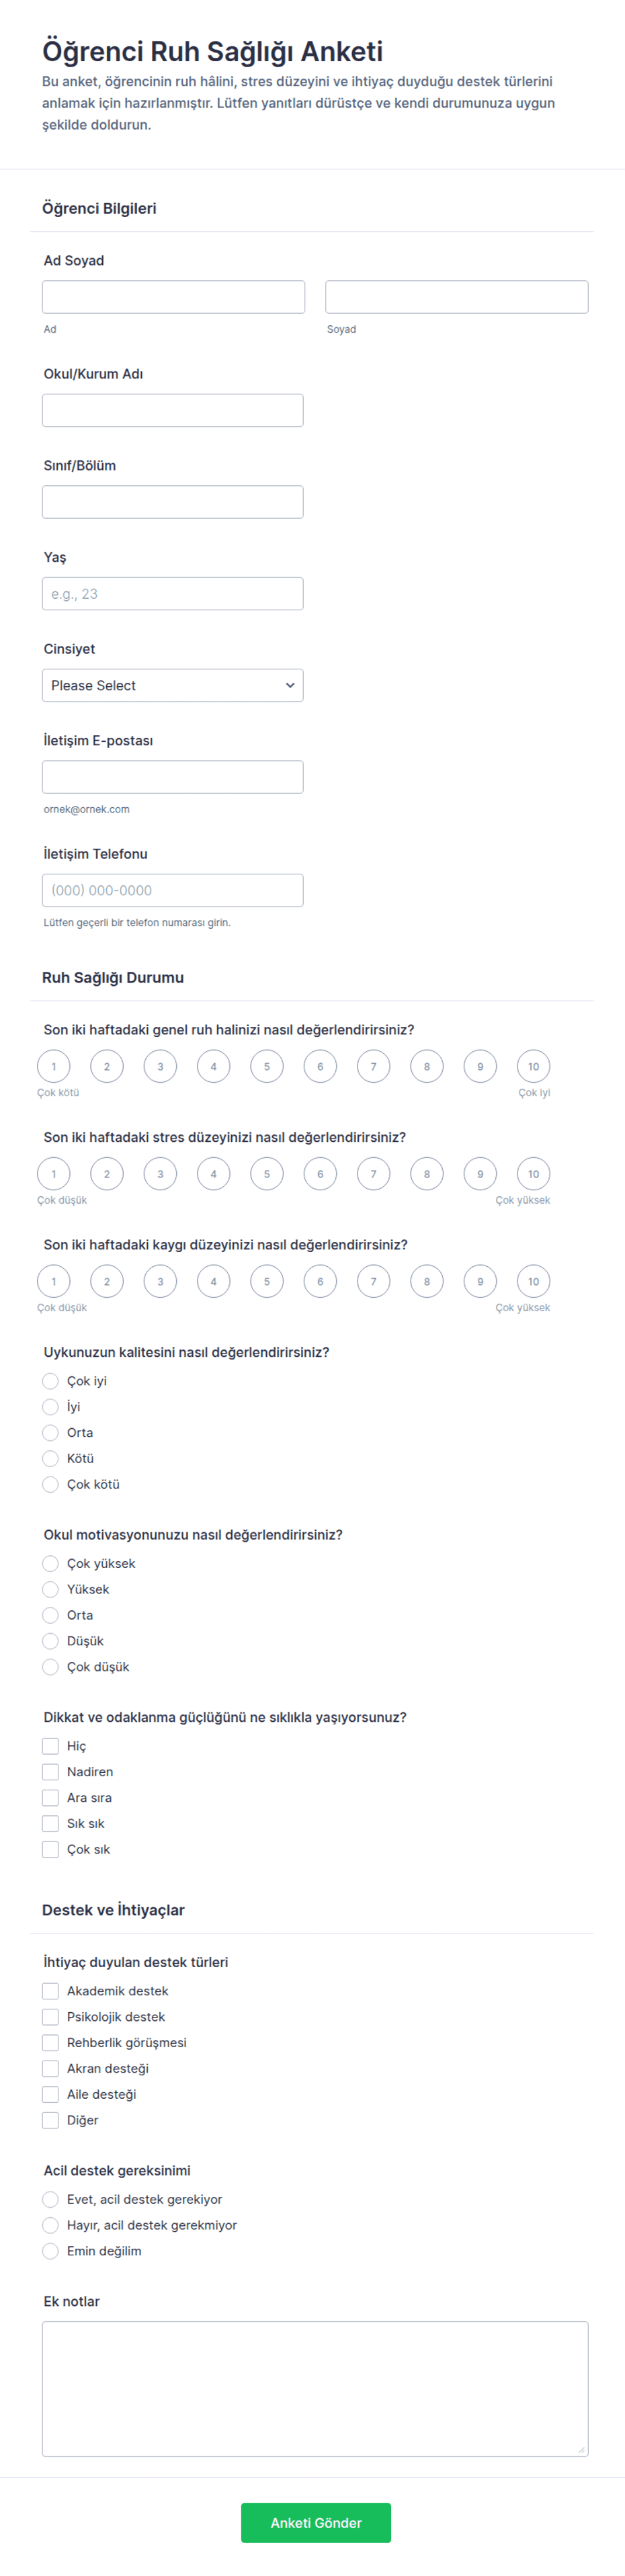Check the "Diğer" support checkbox

pos(50,2120)
